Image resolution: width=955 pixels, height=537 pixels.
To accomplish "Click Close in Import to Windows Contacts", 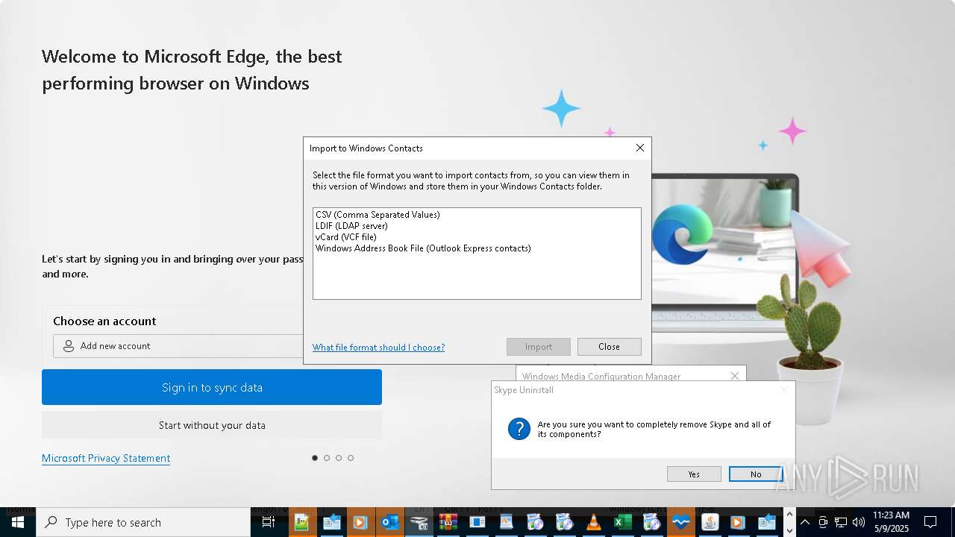I will [x=610, y=347].
